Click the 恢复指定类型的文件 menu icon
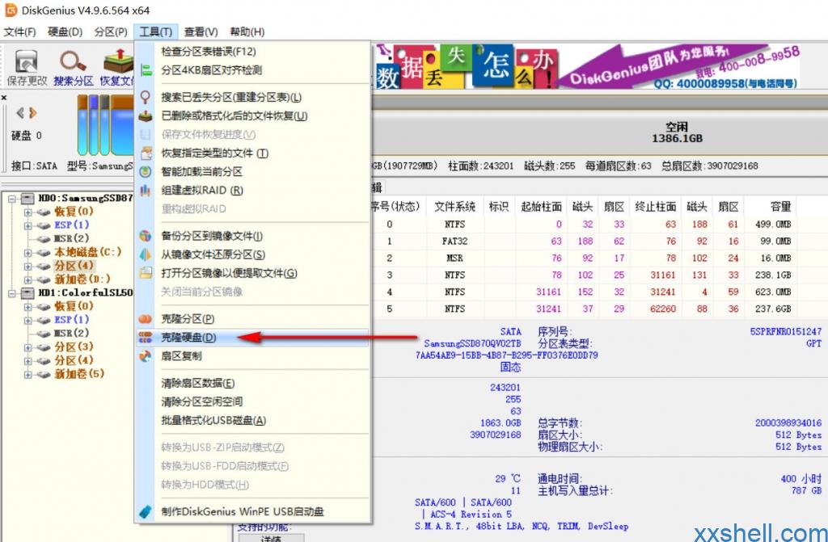 click(146, 153)
